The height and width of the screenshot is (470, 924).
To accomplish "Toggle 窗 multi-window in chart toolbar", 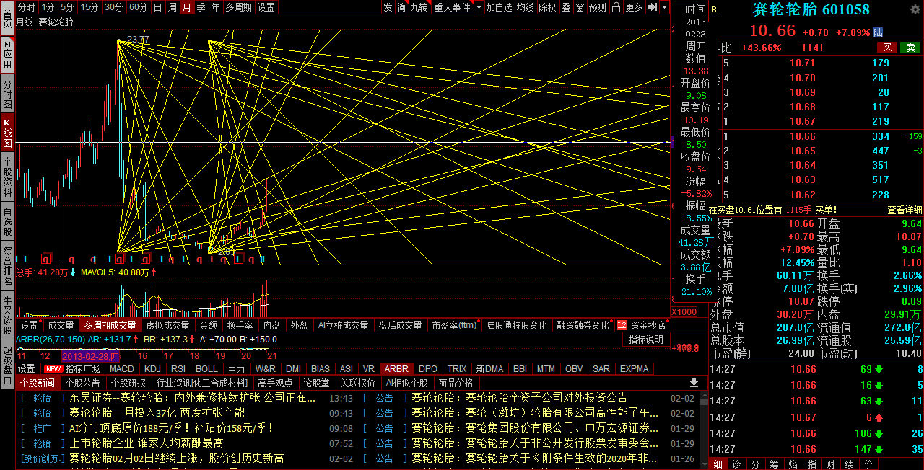I will coord(580,7).
